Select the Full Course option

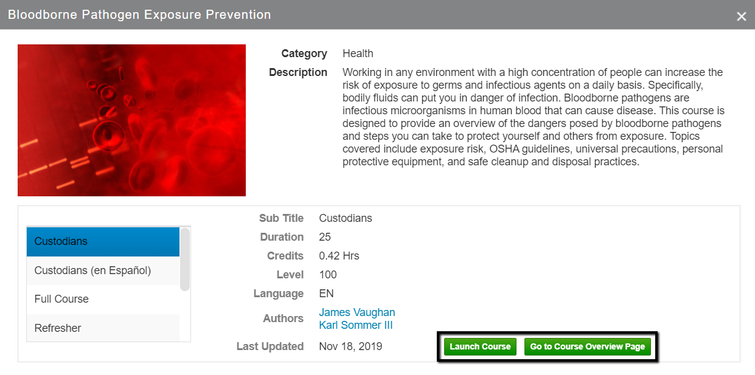pyautogui.click(x=103, y=299)
